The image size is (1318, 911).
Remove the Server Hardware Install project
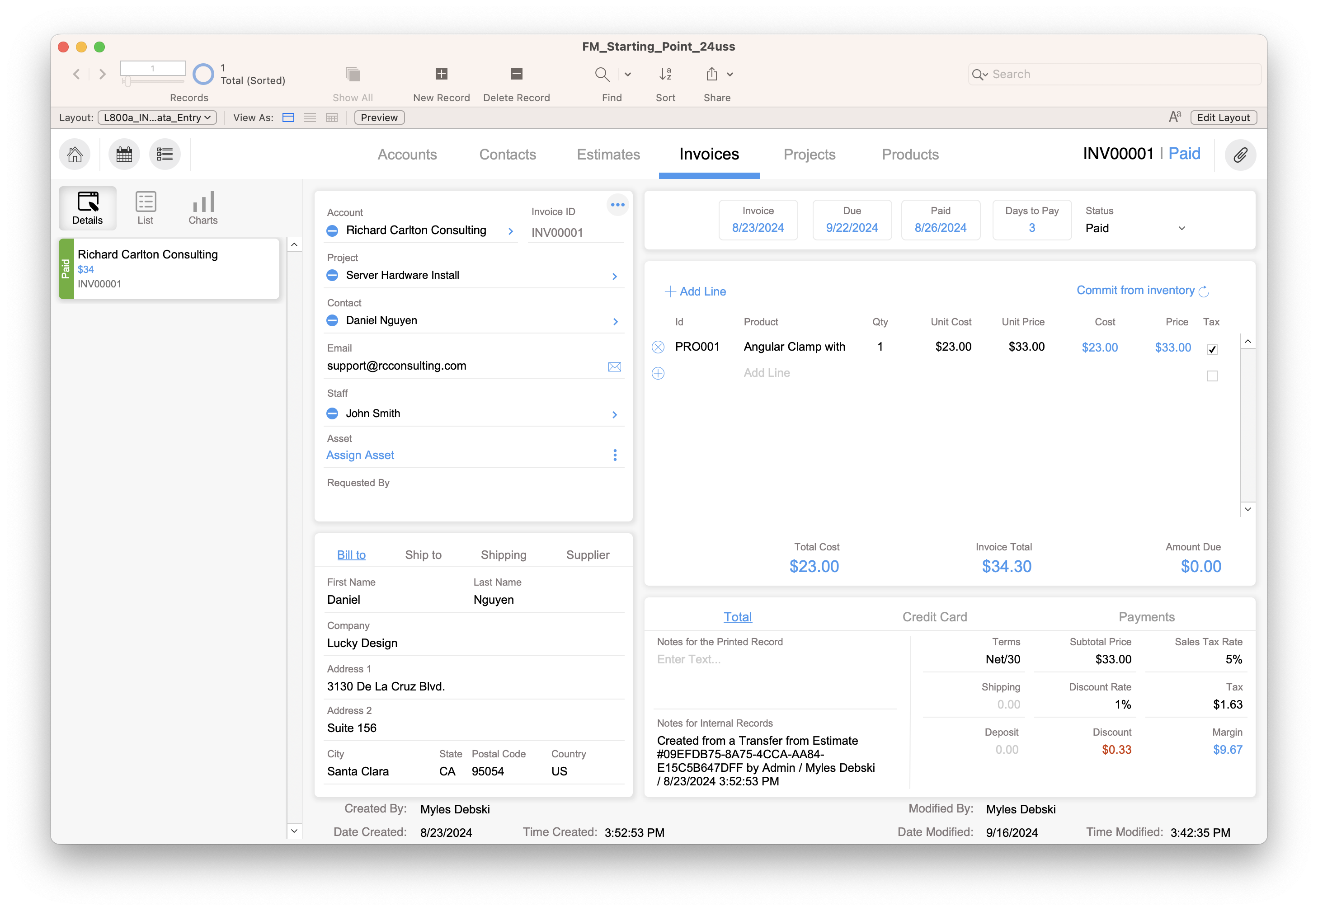[x=332, y=276]
